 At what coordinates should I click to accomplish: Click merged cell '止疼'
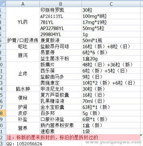(23, 74)
